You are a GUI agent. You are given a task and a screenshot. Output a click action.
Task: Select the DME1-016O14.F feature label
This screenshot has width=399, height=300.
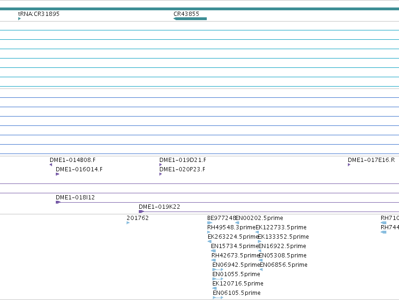tap(79, 169)
